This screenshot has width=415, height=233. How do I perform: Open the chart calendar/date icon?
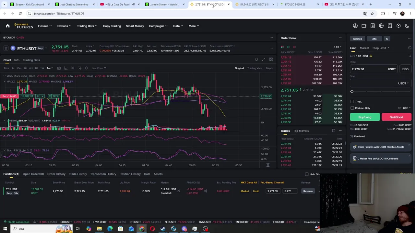[x=59, y=68]
